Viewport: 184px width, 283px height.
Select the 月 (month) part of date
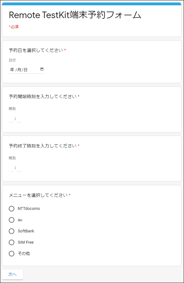tap(19, 70)
